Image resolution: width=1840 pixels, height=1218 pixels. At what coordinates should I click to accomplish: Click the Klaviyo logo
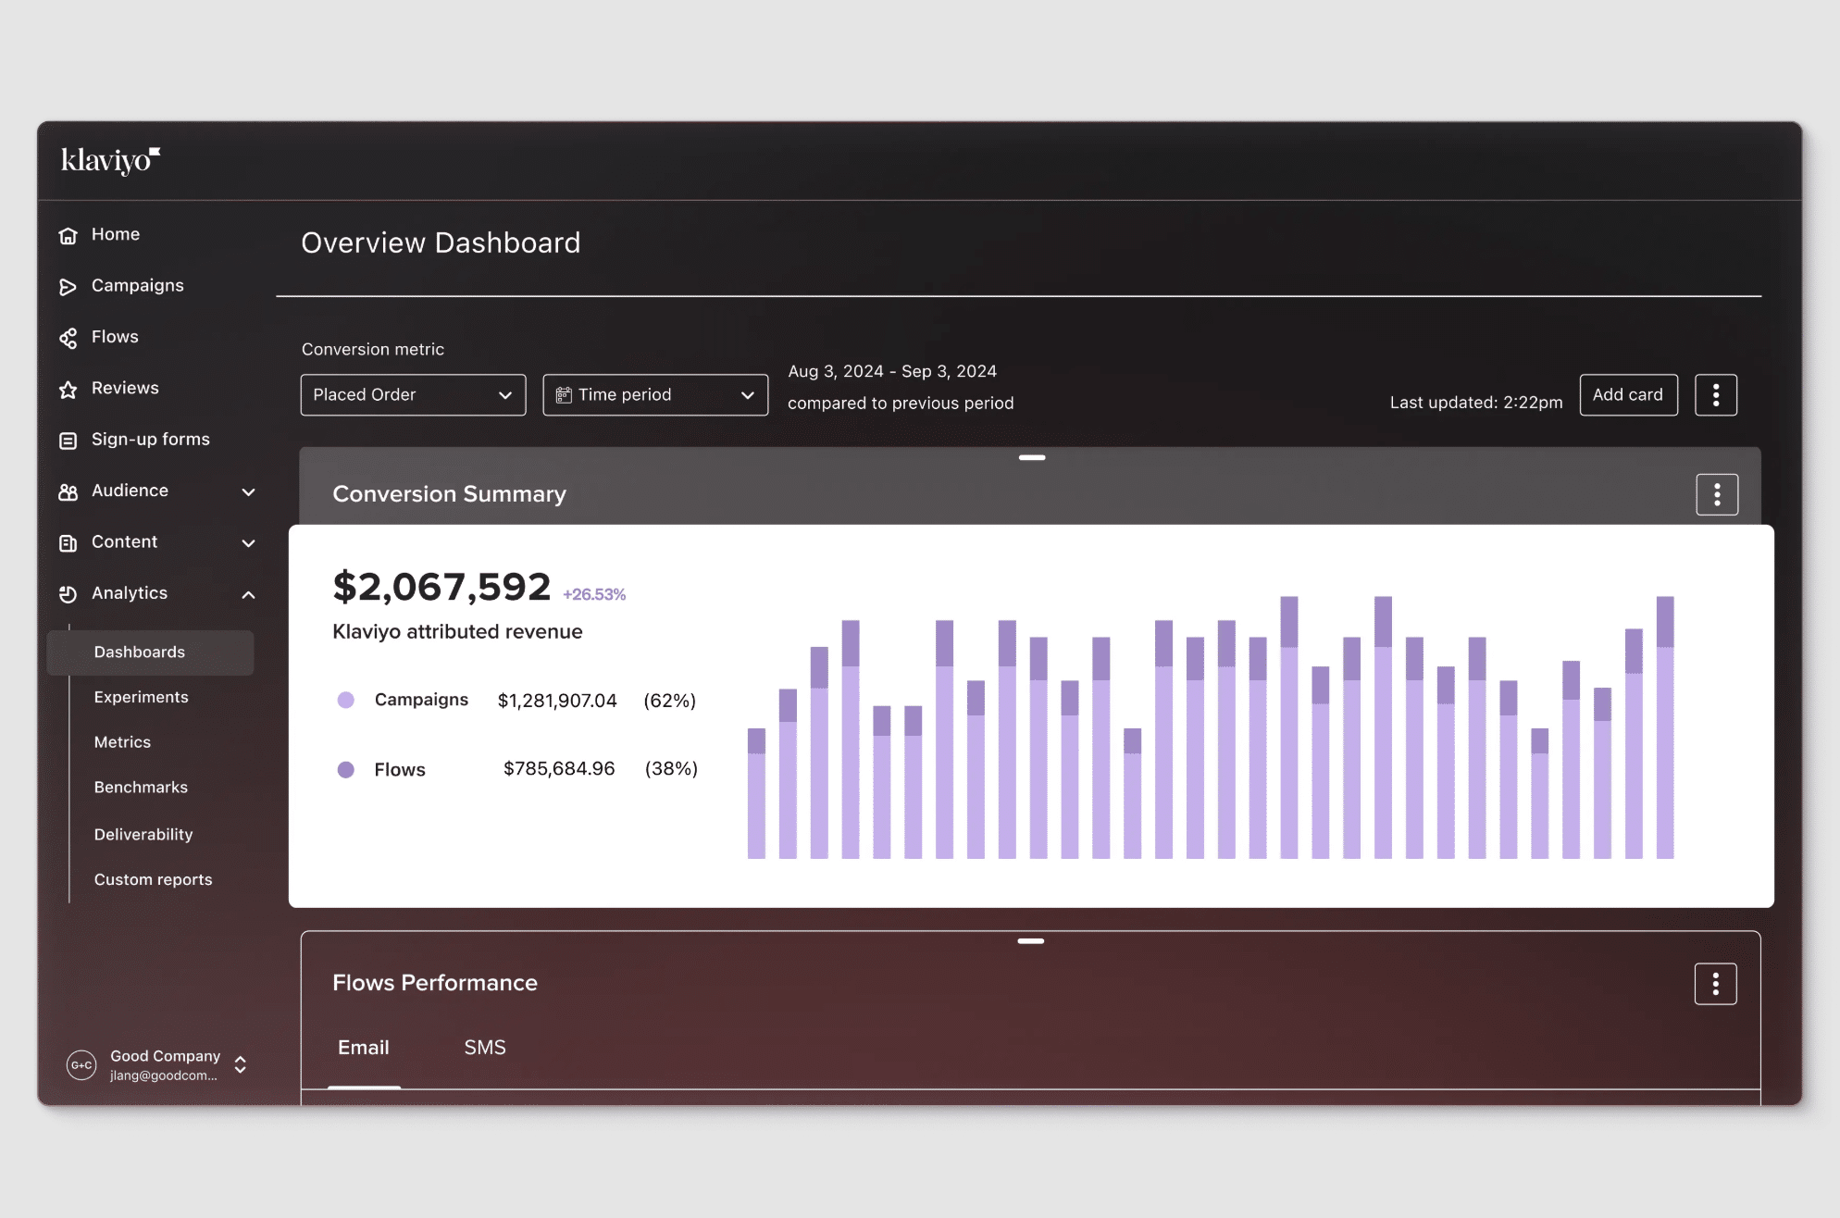pyautogui.click(x=110, y=161)
